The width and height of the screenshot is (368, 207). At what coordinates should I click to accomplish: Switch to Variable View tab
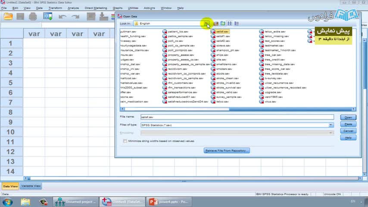tap(31, 186)
